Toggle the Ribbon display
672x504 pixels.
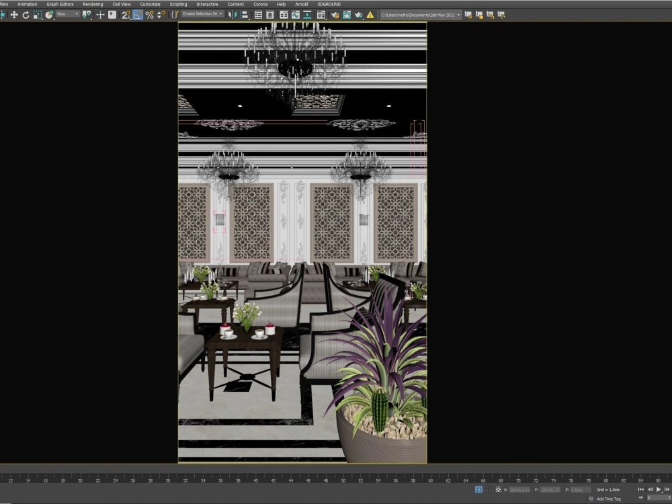(284, 15)
